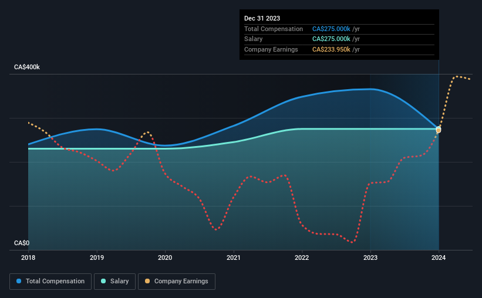Click the 2022 x-axis label
Viewport: 482px width, 298px height.
(302, 258)
